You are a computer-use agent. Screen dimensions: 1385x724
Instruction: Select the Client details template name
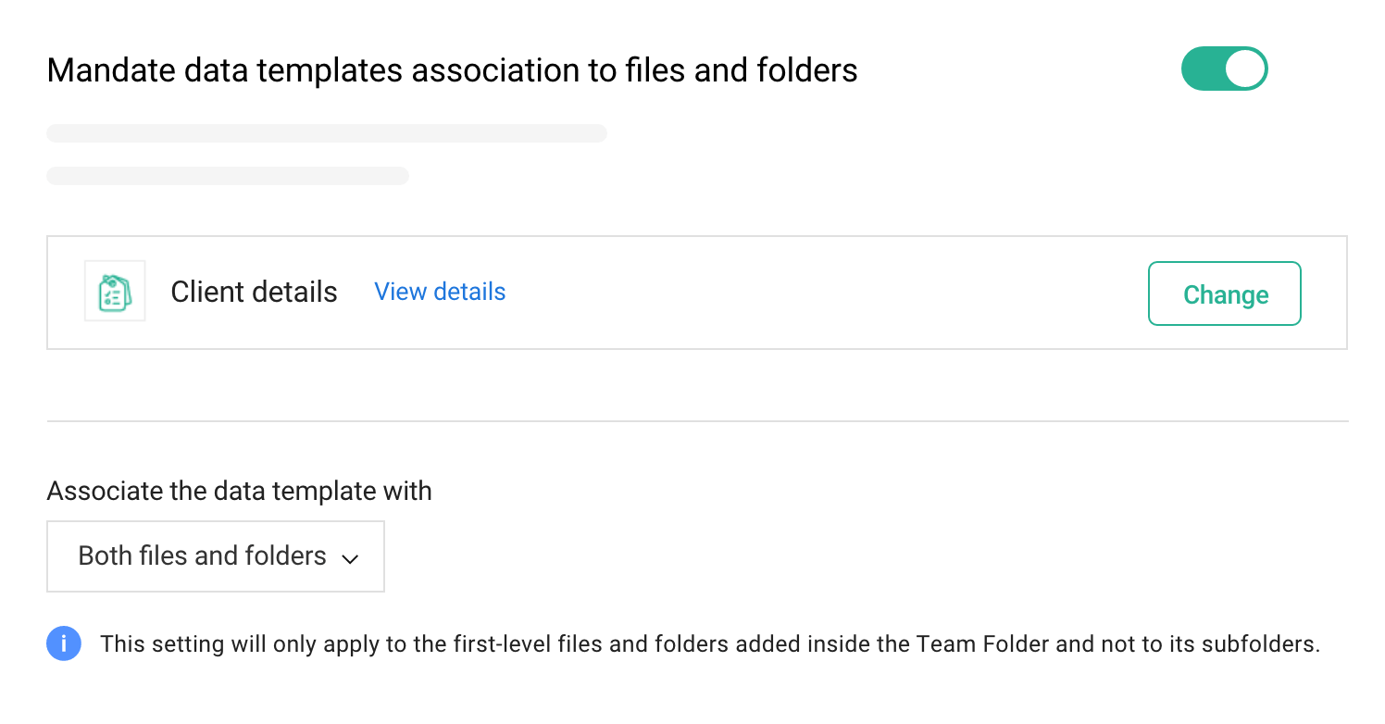pos(254,292)
